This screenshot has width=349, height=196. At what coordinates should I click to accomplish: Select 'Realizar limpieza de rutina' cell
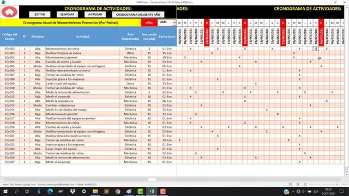pyautogui.click(x=82, y=53)
